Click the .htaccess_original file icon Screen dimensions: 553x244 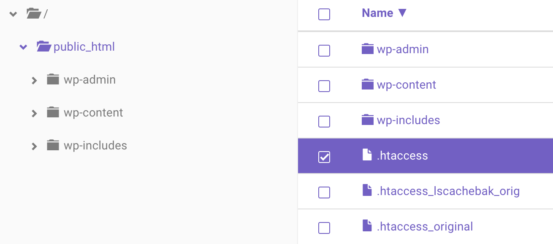[368, 226]
